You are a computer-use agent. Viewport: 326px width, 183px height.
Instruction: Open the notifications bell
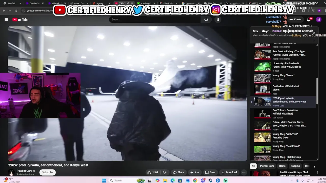309,20
